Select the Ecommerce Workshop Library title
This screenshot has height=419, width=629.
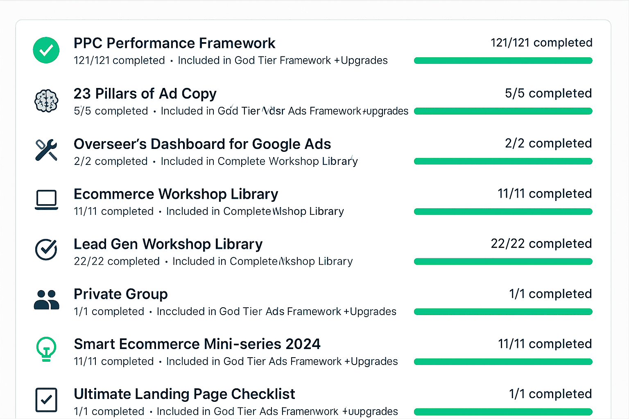coord(176,194)
